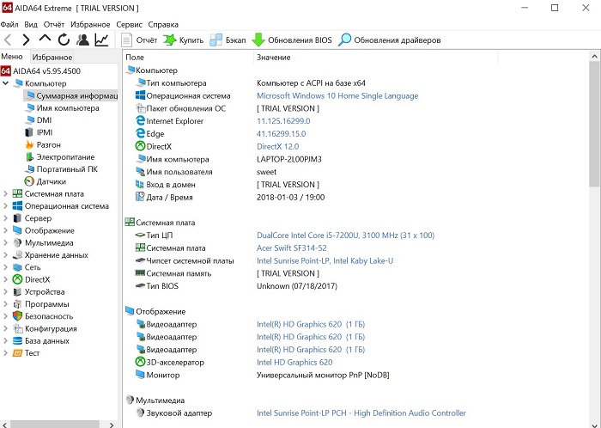Open the Отчёт menu in the menu bar
This screenshot has width=601, height=428.
[x=53, y=25]
